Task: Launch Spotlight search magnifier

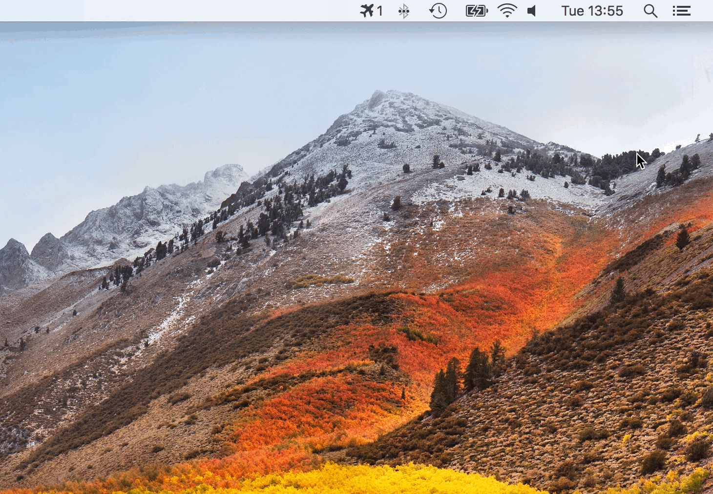Action: tap(650, 11)
